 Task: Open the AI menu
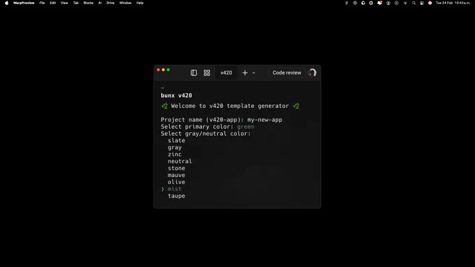tap(100, 3)
